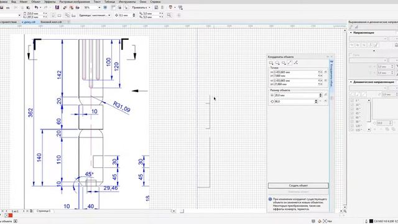Click the Создать объект button
Screen dimensions: 398x224
298,185
